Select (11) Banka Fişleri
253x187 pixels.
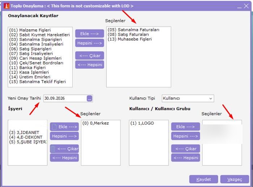point(28,68)
